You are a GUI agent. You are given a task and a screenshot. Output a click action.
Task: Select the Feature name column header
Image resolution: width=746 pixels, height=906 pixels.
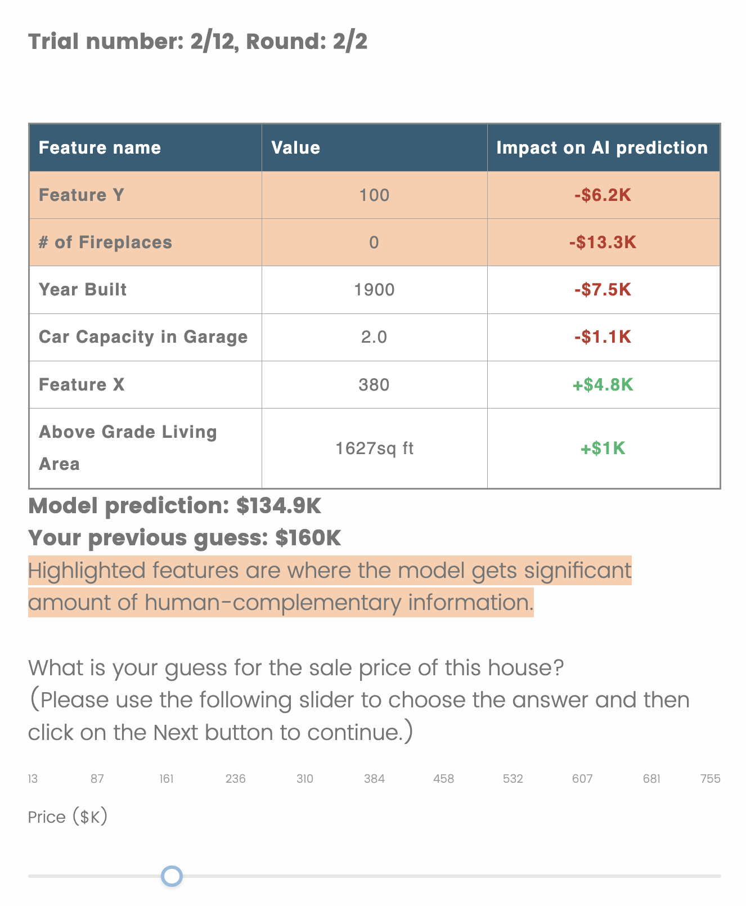pos(100,148)
